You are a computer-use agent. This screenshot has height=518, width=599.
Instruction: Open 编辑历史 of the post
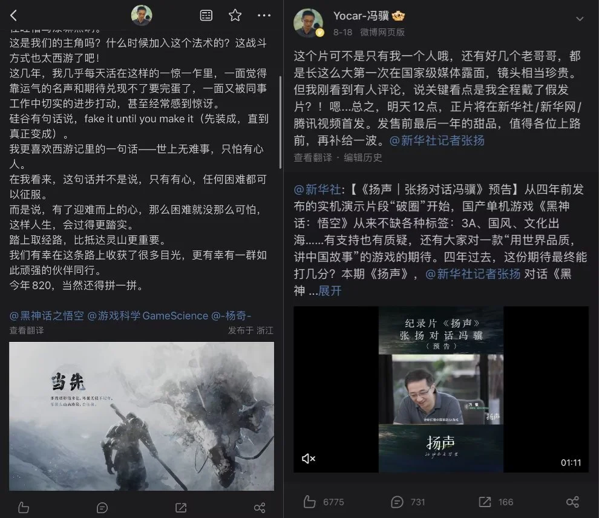pyautogui.click(x=362, y=158)
